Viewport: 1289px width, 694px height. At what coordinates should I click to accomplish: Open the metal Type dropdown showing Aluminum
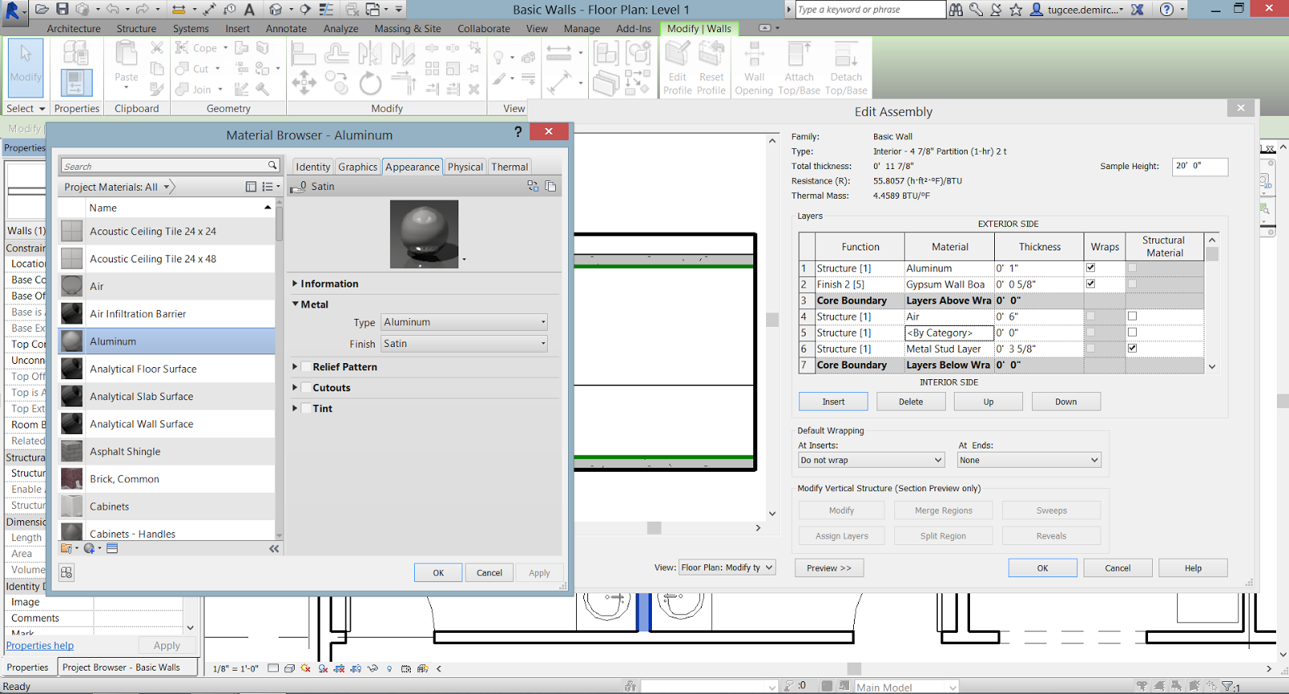tap(464, 322)
